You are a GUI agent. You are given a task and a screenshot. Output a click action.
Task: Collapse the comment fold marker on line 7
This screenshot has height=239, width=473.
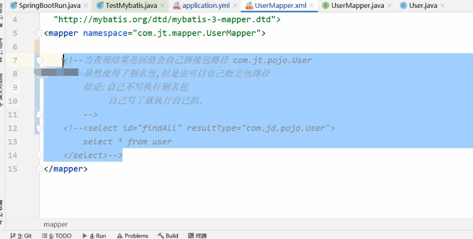tap(39, 60)
